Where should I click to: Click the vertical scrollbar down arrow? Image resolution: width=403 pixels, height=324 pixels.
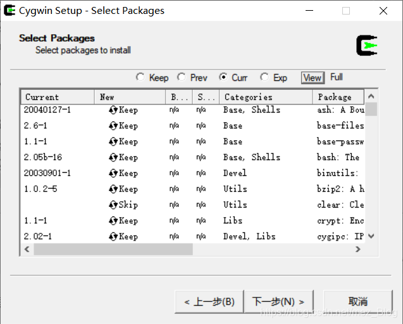click(x=371, y=236)
